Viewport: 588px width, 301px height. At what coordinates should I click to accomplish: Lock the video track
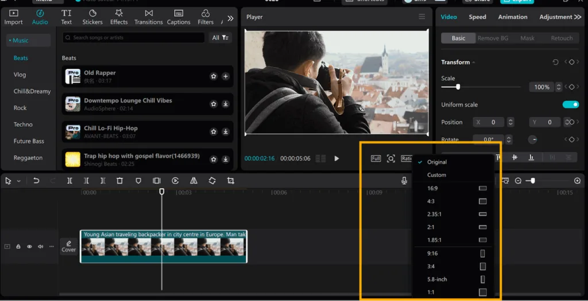(18, 247)
